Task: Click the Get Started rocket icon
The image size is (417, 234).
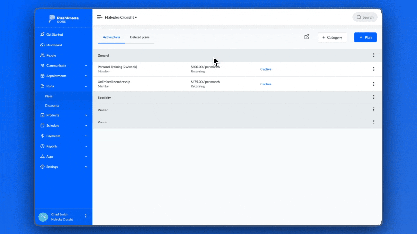Action: [42, 35]
